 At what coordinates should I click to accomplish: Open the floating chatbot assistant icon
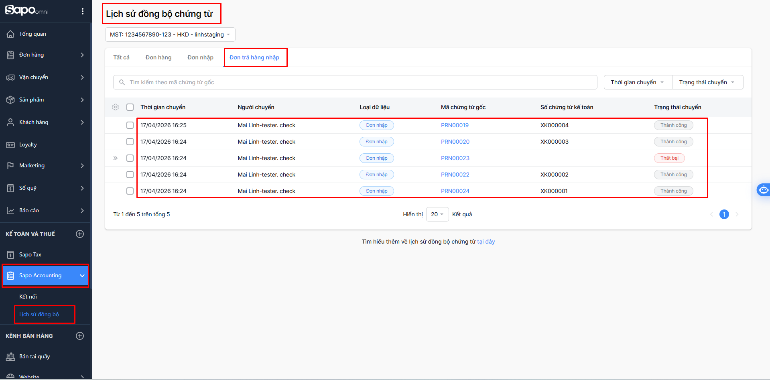[763, 190]
